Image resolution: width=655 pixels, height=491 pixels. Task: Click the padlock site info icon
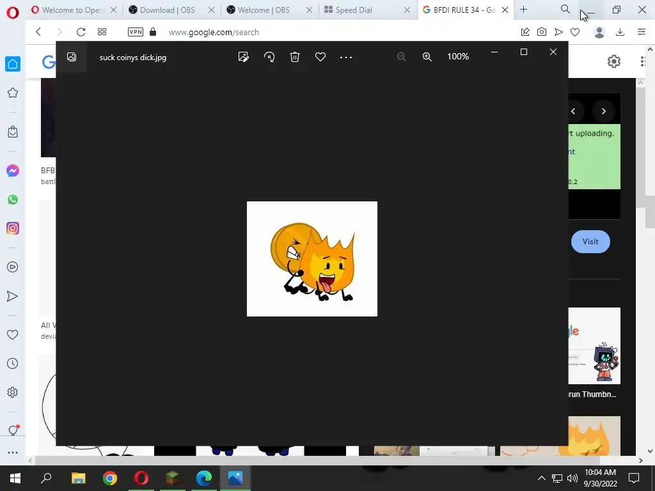pos(153,32)
